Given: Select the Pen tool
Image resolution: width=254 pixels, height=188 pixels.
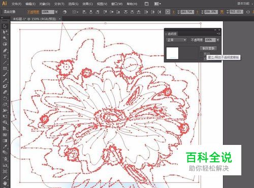Looking at the screenshot, I should 5,50.
